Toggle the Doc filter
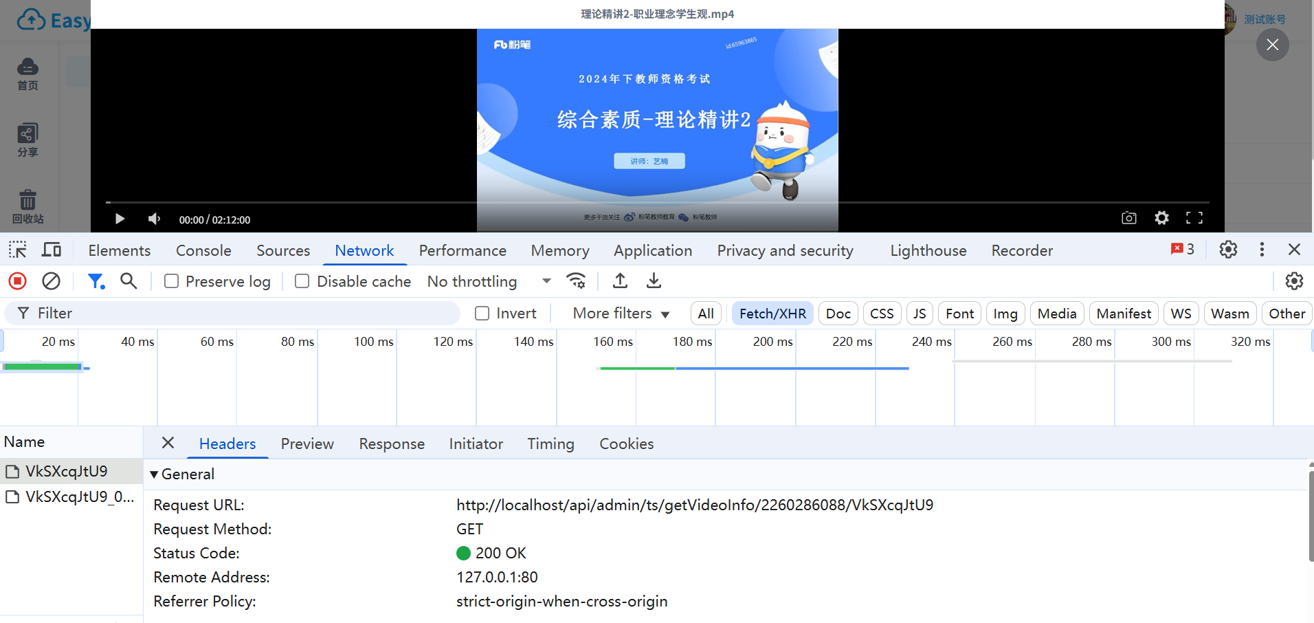This screenshot has width=1314, height=623. [838, 314]
